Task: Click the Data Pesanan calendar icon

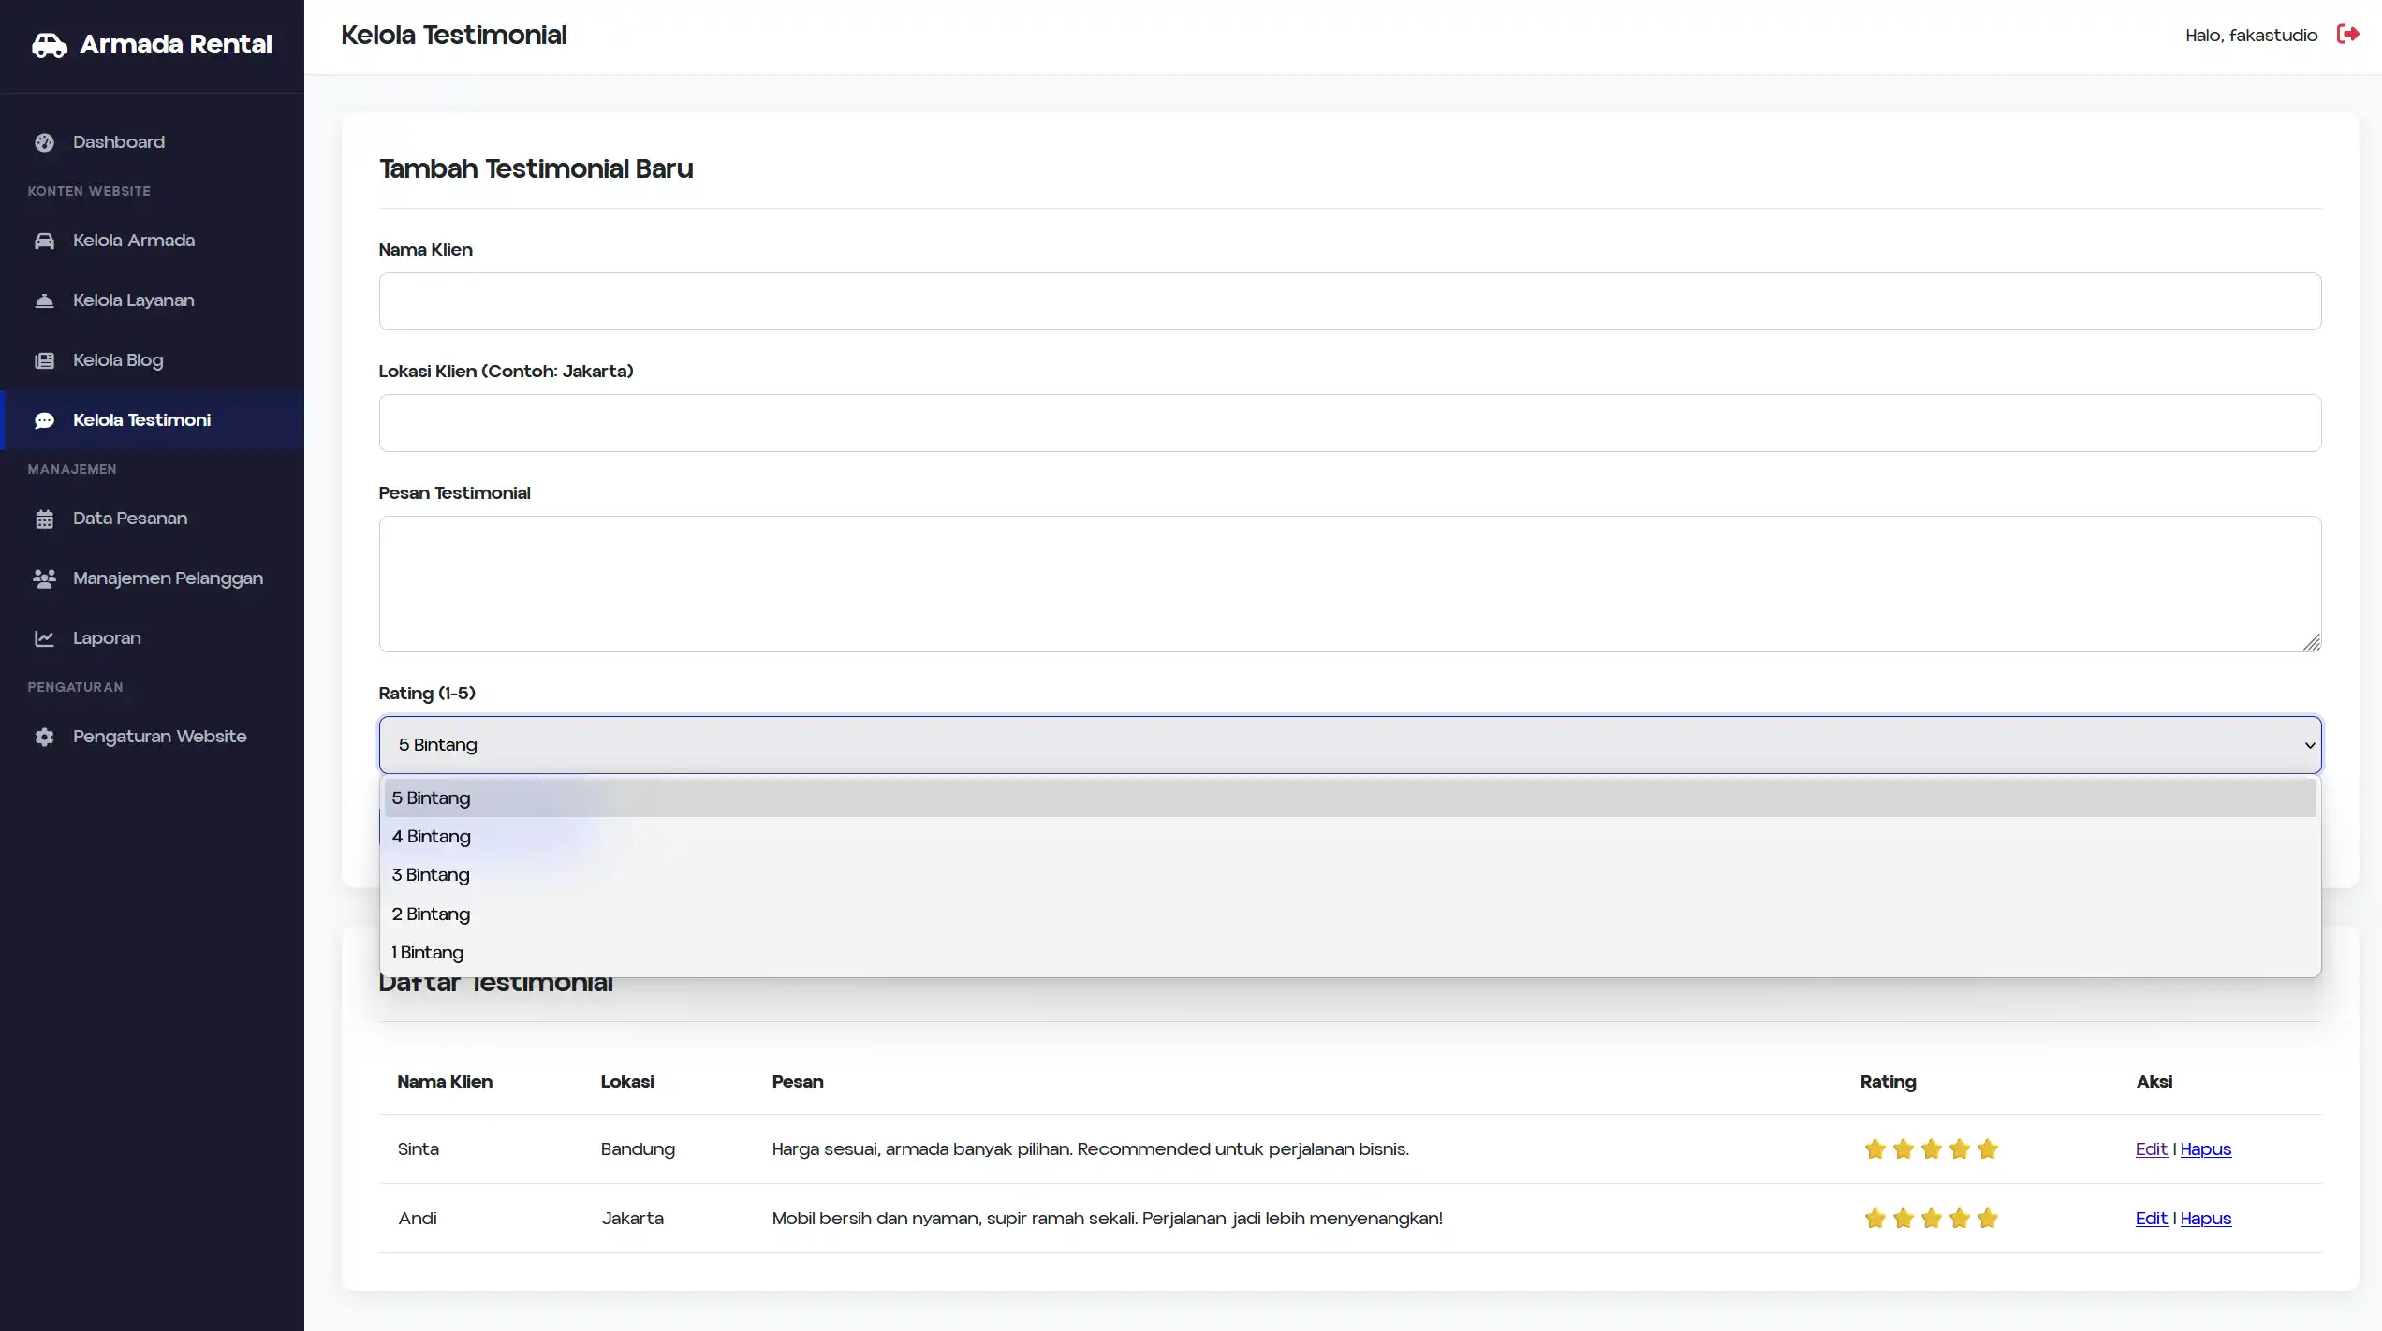Action: tap(44, 519)
